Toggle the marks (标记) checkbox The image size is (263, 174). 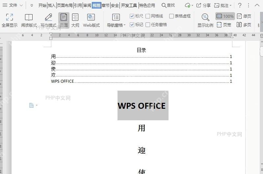point(132,25)
